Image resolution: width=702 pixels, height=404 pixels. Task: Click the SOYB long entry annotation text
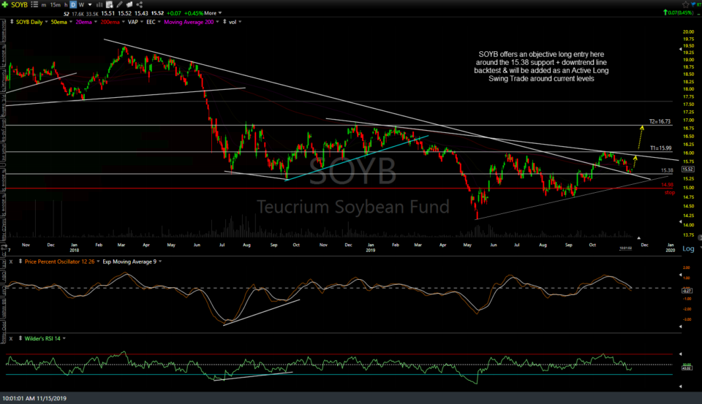pos(541,66)
